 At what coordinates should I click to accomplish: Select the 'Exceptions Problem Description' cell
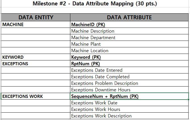[x=129, y=83]
